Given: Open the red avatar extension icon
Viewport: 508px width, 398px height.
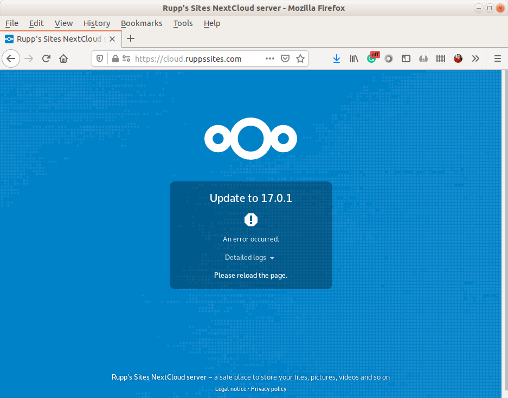Looking at the screenshot, I should coord(458,58).
